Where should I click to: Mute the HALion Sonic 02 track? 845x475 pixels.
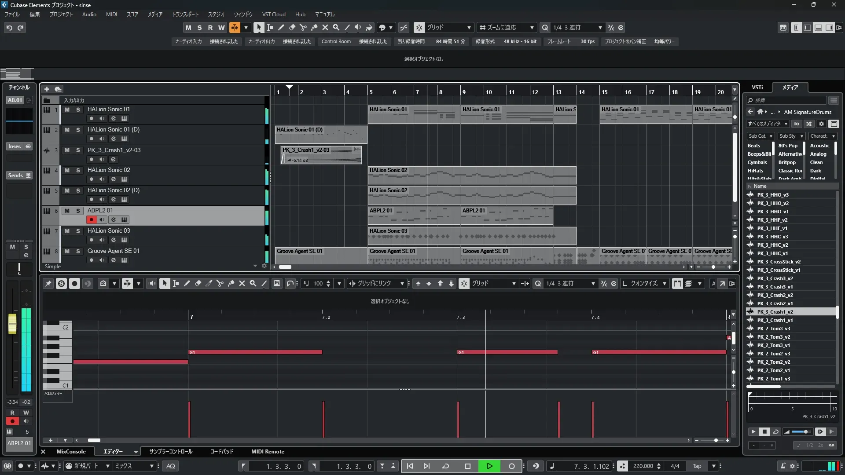(67, 170)
